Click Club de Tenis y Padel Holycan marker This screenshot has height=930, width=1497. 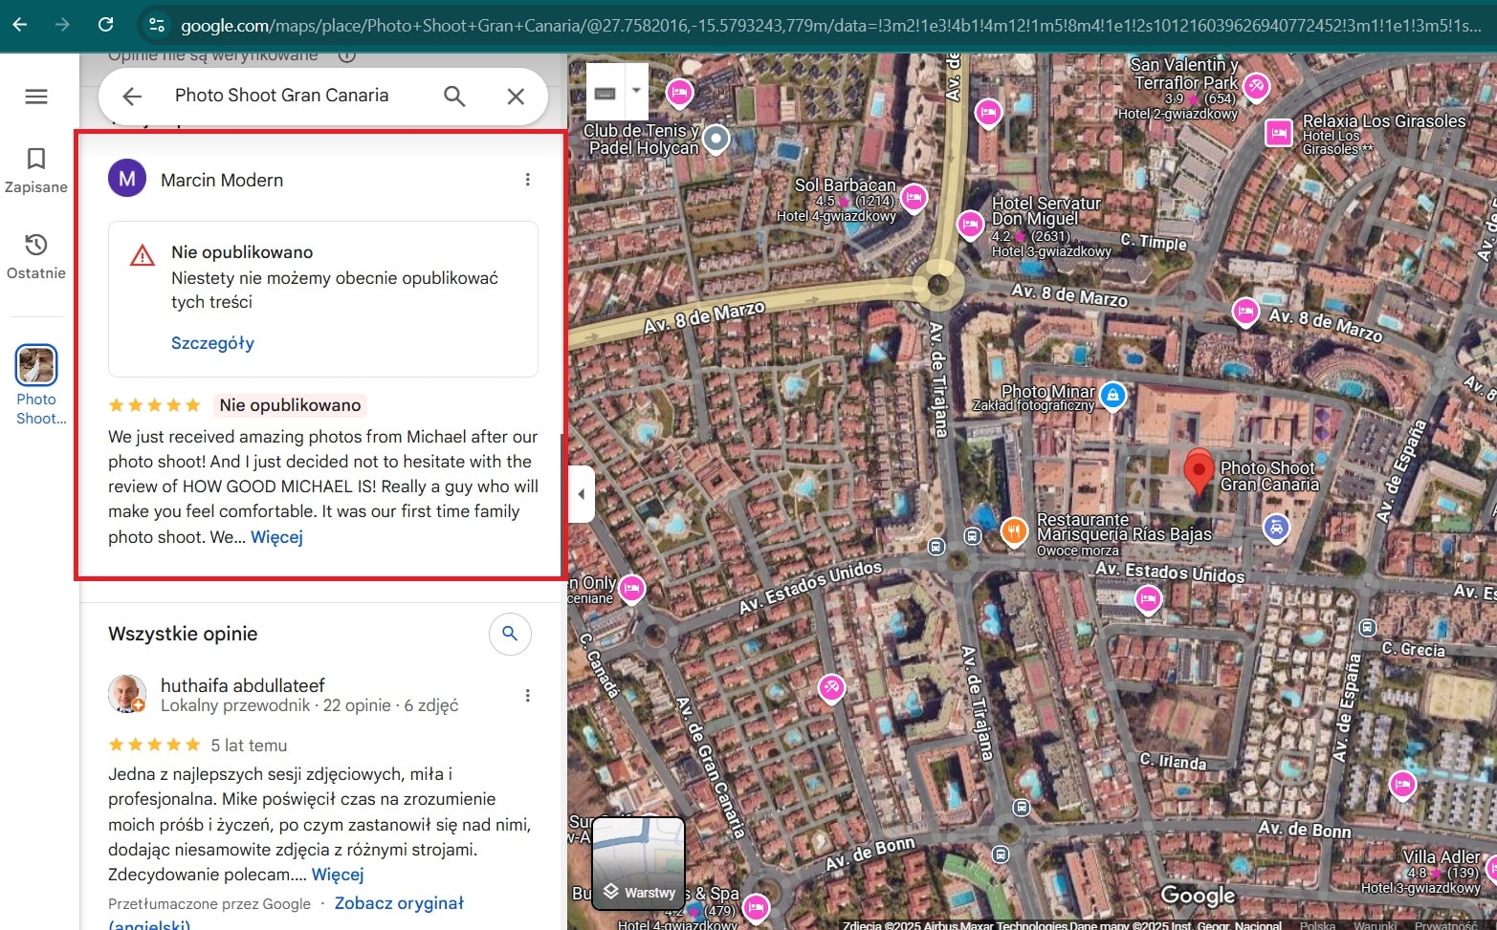(715, 141)
